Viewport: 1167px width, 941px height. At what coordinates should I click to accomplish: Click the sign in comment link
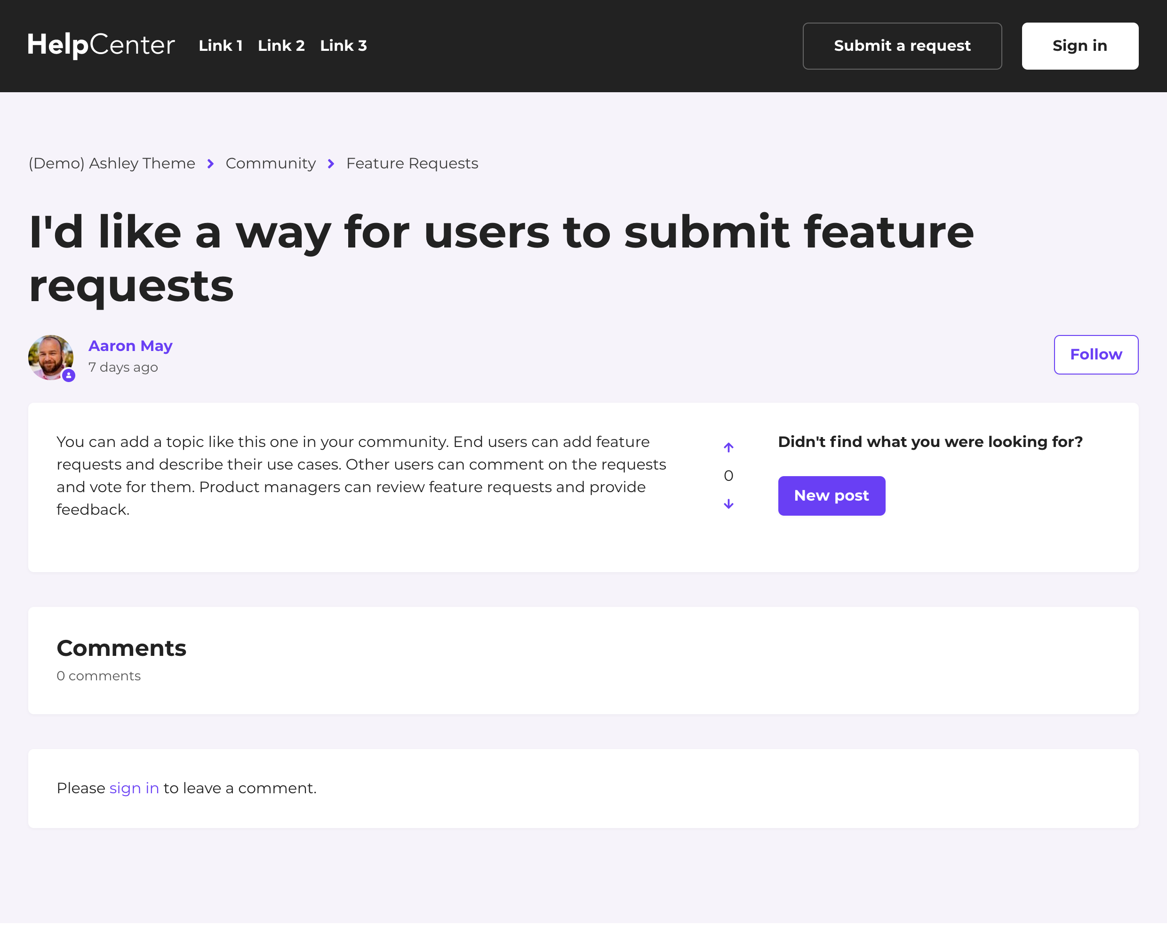pos(134,788)
